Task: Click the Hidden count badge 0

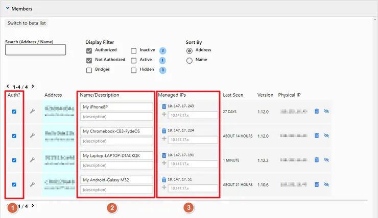Action: (163, 70)
